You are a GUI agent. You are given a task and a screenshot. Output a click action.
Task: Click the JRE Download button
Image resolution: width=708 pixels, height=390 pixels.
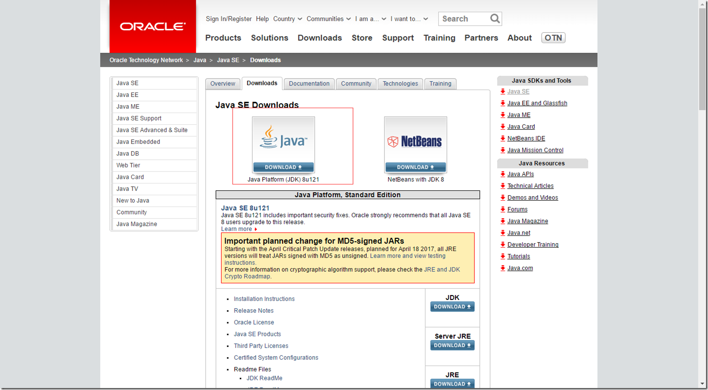[x=452, y=384]
